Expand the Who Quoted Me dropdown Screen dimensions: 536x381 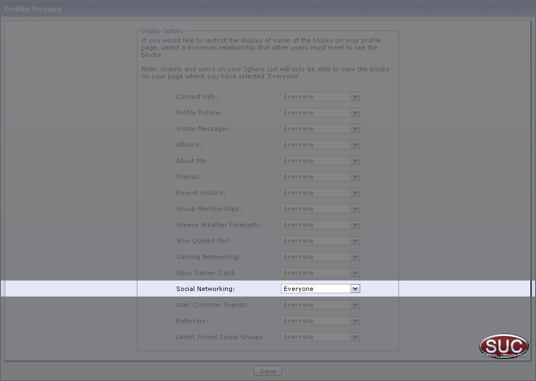pos(320,241)
